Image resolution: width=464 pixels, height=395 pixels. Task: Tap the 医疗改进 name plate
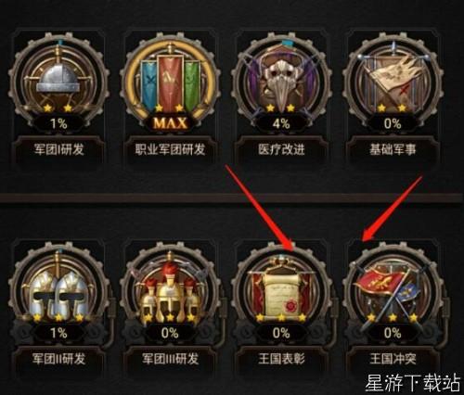point(281,149)
